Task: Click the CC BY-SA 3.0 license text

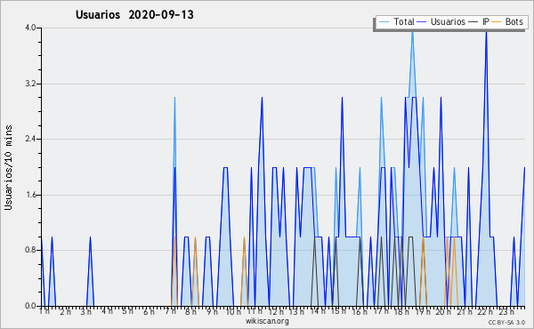Action: [x=506, y=323]
